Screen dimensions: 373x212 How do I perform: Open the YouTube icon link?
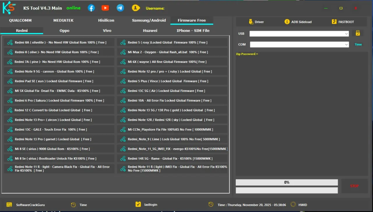point(105,8)
